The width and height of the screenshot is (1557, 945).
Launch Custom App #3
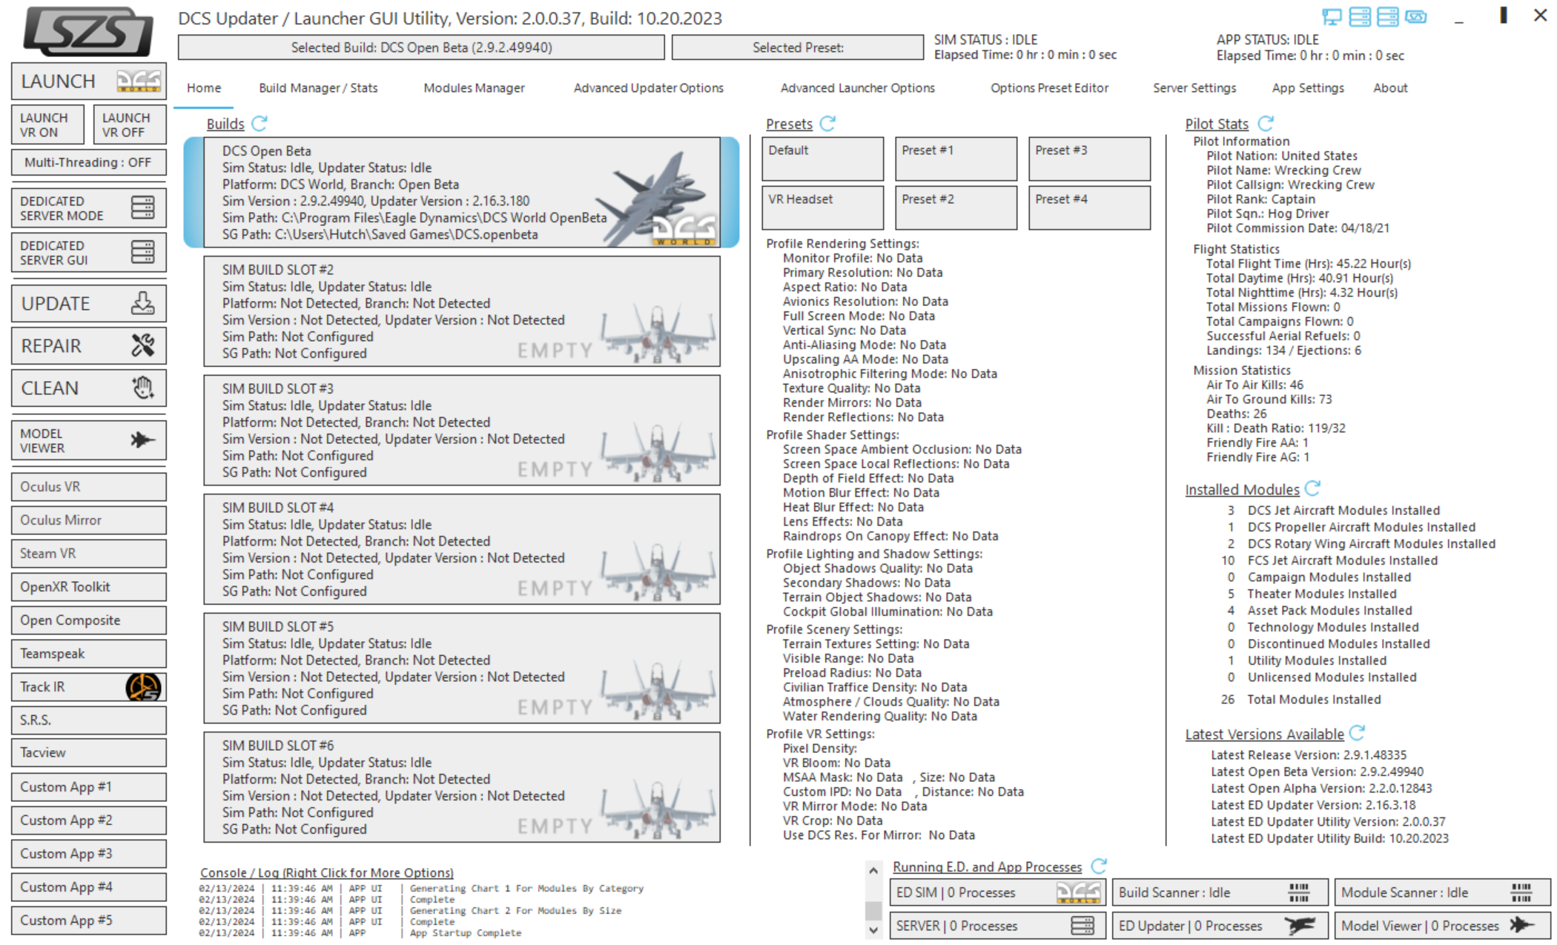click(88, 854)
